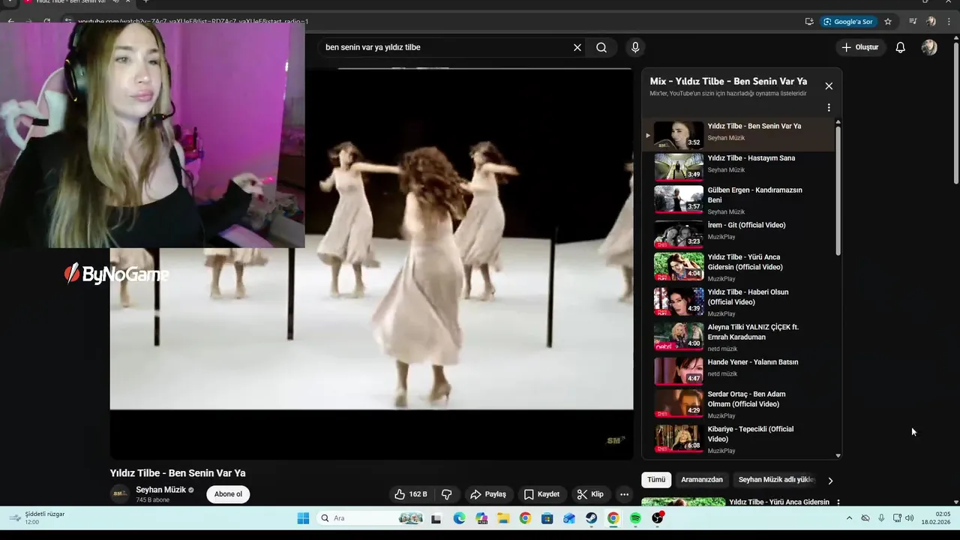Viewport: 960px width, 540px height.
Task: Subscribe with the Abone ol button
Action: [228, 494]
